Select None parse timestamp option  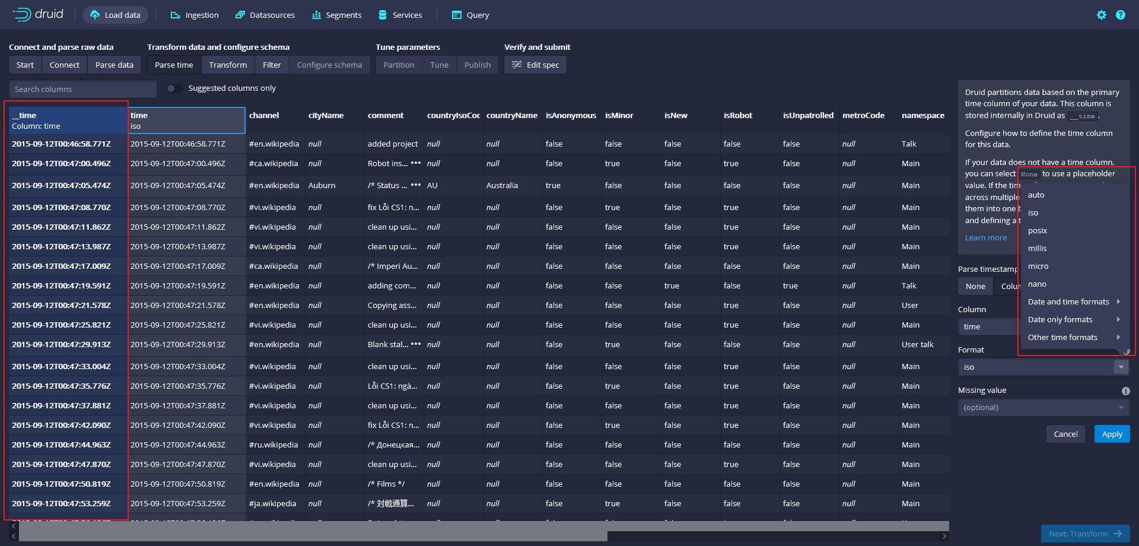coord(975,286)
